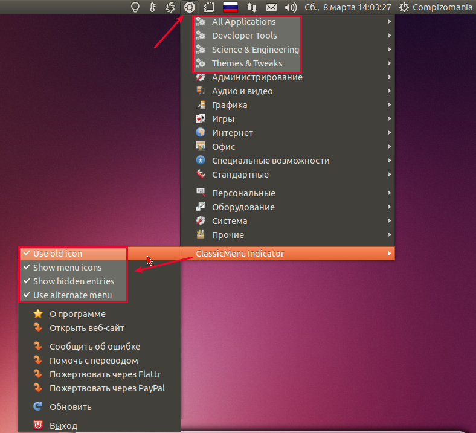This screenshot has height=433, width=476.
Task: Open the memory chip indicator icon
Action: pos(209,7)
